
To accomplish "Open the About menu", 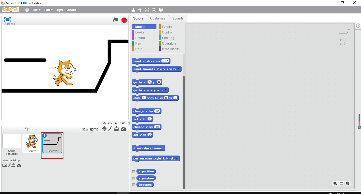I will pos(71,10).
